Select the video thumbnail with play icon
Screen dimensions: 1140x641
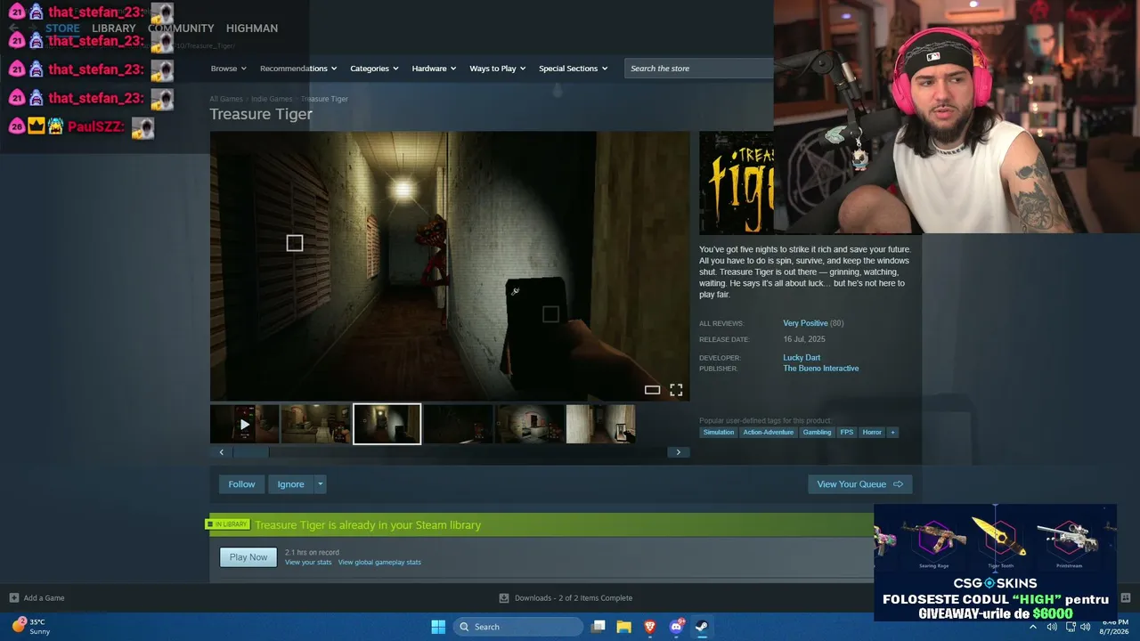coord(244,424)
